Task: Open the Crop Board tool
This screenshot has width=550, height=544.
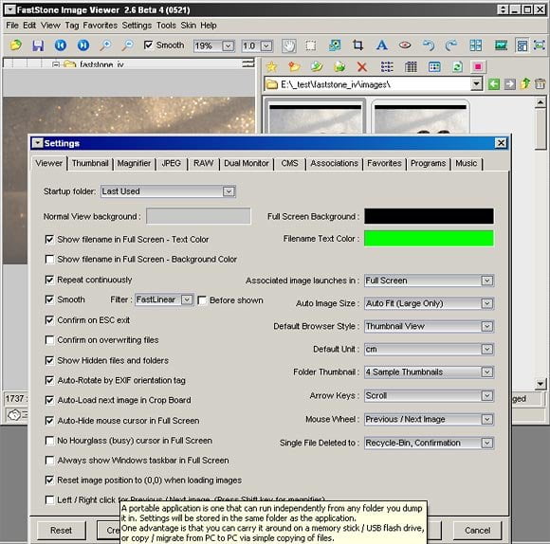Action: coord(357,45)
